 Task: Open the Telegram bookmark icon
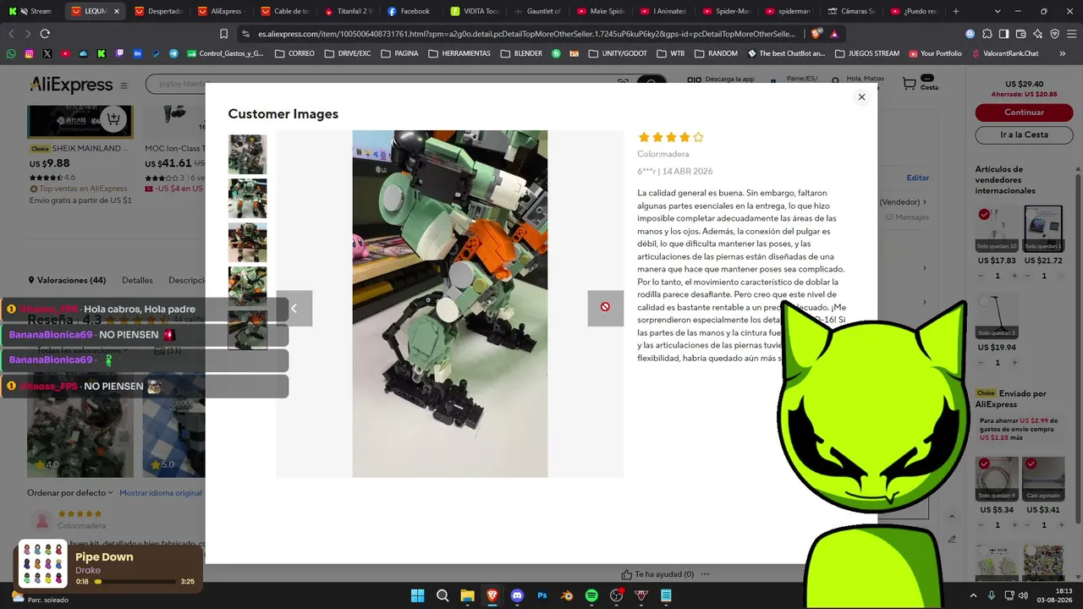coord(173,53)
